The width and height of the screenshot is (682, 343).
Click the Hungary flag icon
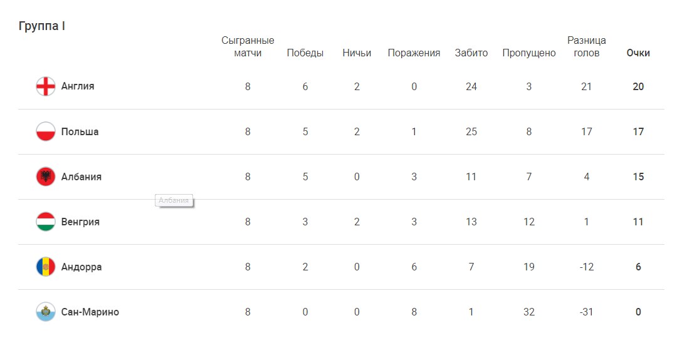(x=46, y=222)
